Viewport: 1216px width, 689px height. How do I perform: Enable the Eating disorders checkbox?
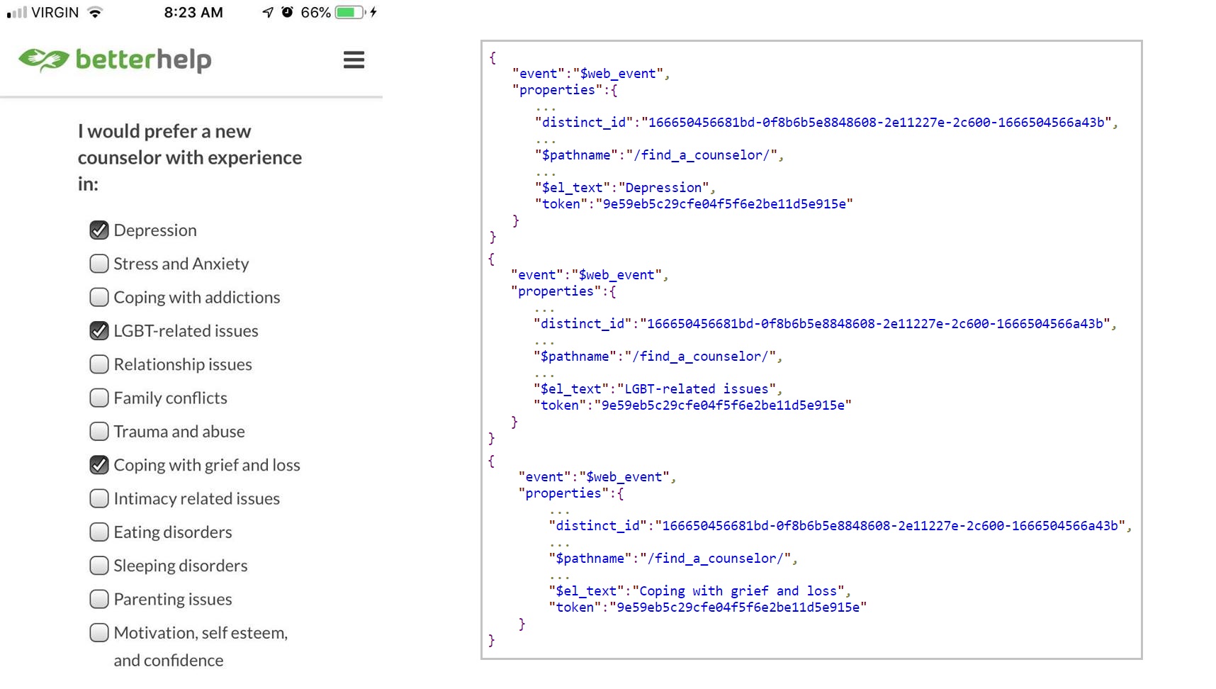pyautogui.click(x=99, y=532)
